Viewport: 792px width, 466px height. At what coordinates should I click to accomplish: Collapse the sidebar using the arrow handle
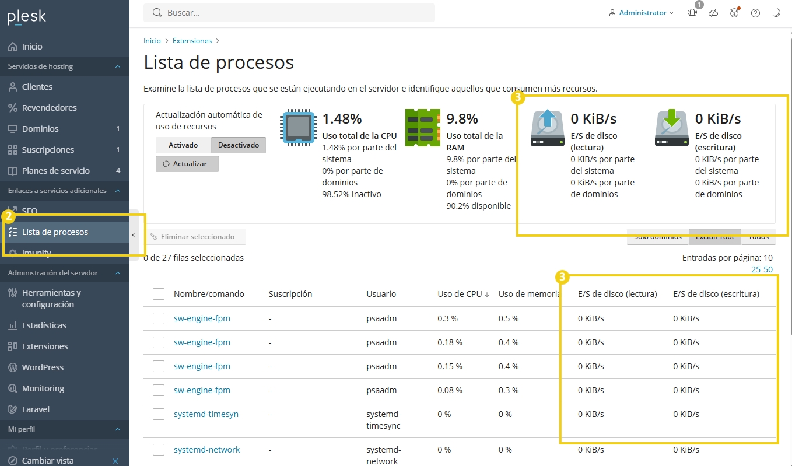134,235
